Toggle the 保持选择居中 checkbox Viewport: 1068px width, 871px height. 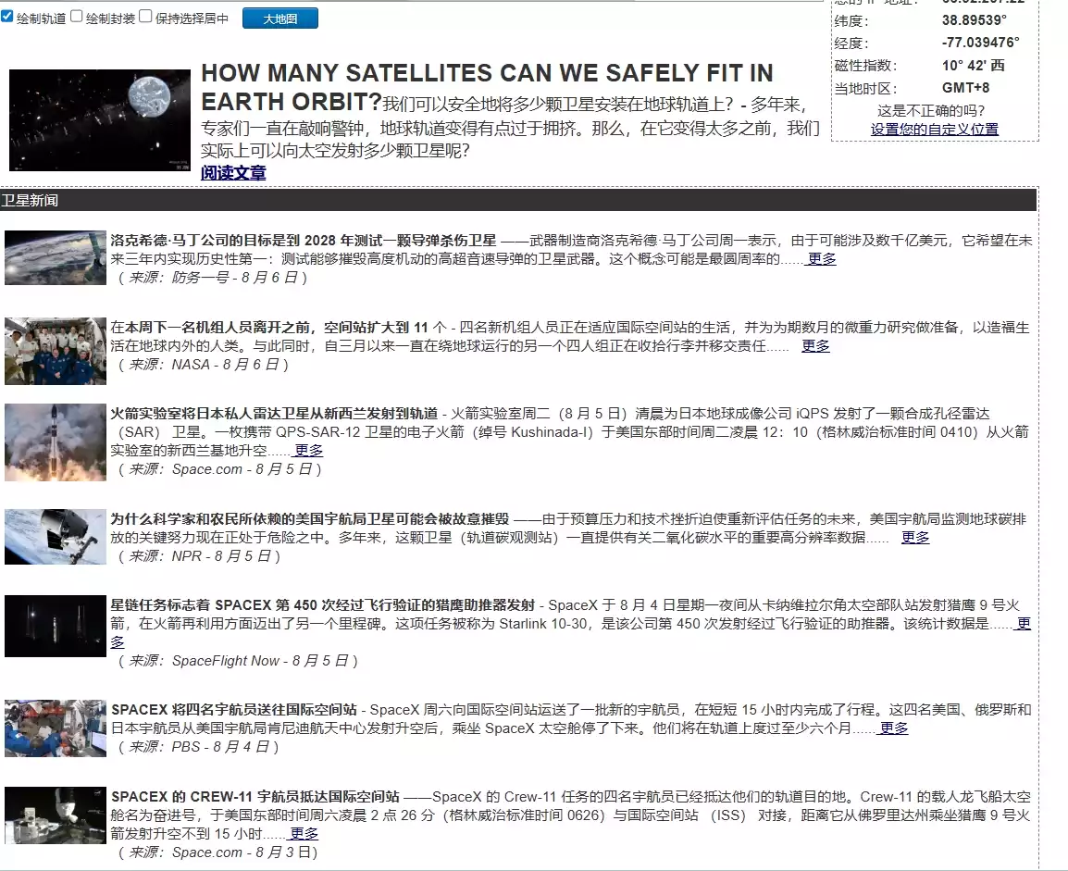(x=145, y=17)
